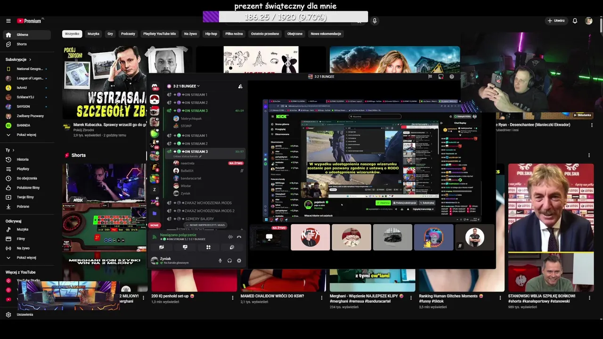Go to Główna home in sidebar
The image size is (603, 339).
[26, 35]
